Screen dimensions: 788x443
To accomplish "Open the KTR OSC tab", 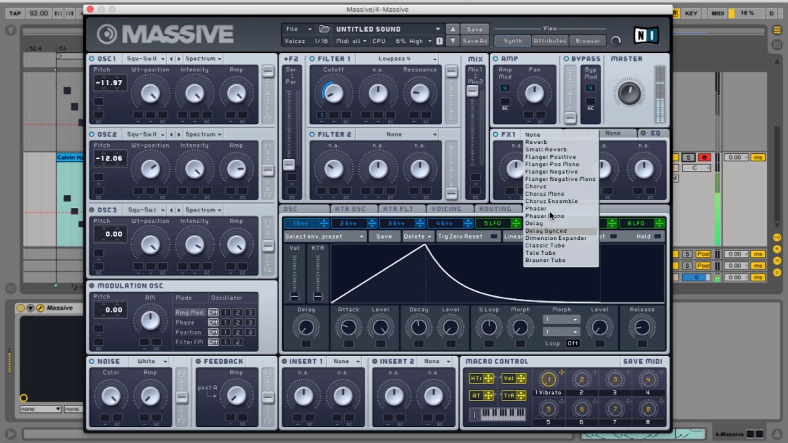I will (x=350, y=209).
